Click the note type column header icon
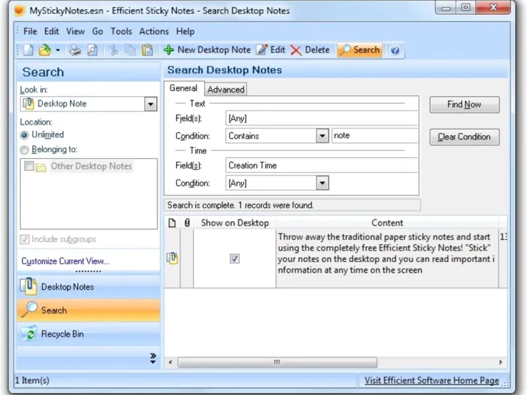 point(172,223)
